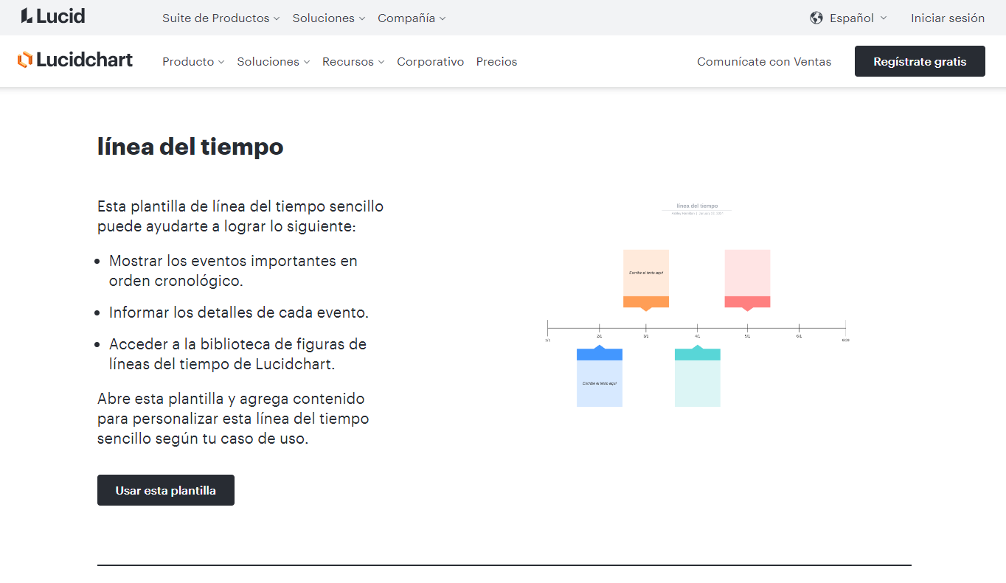Open Compañía dropdown menu
Viewport: 1006px width, 583px height.
[412, 18]
